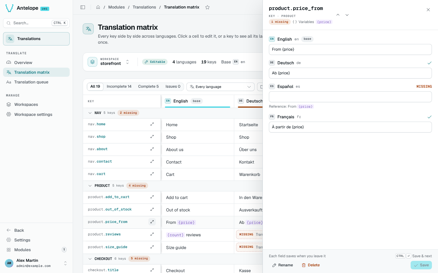
Task: Click the Editable badge
Action: [155, 62]
